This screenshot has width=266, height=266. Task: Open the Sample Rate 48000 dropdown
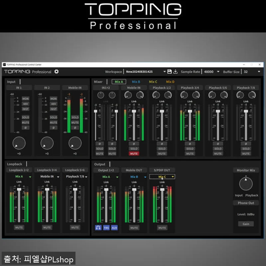click(x=218, y=71)
